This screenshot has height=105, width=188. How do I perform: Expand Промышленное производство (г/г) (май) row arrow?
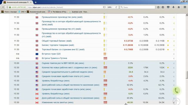click(x=174, y=29)
